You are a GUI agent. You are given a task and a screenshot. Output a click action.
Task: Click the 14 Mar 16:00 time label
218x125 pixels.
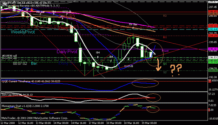pos(78,123)
